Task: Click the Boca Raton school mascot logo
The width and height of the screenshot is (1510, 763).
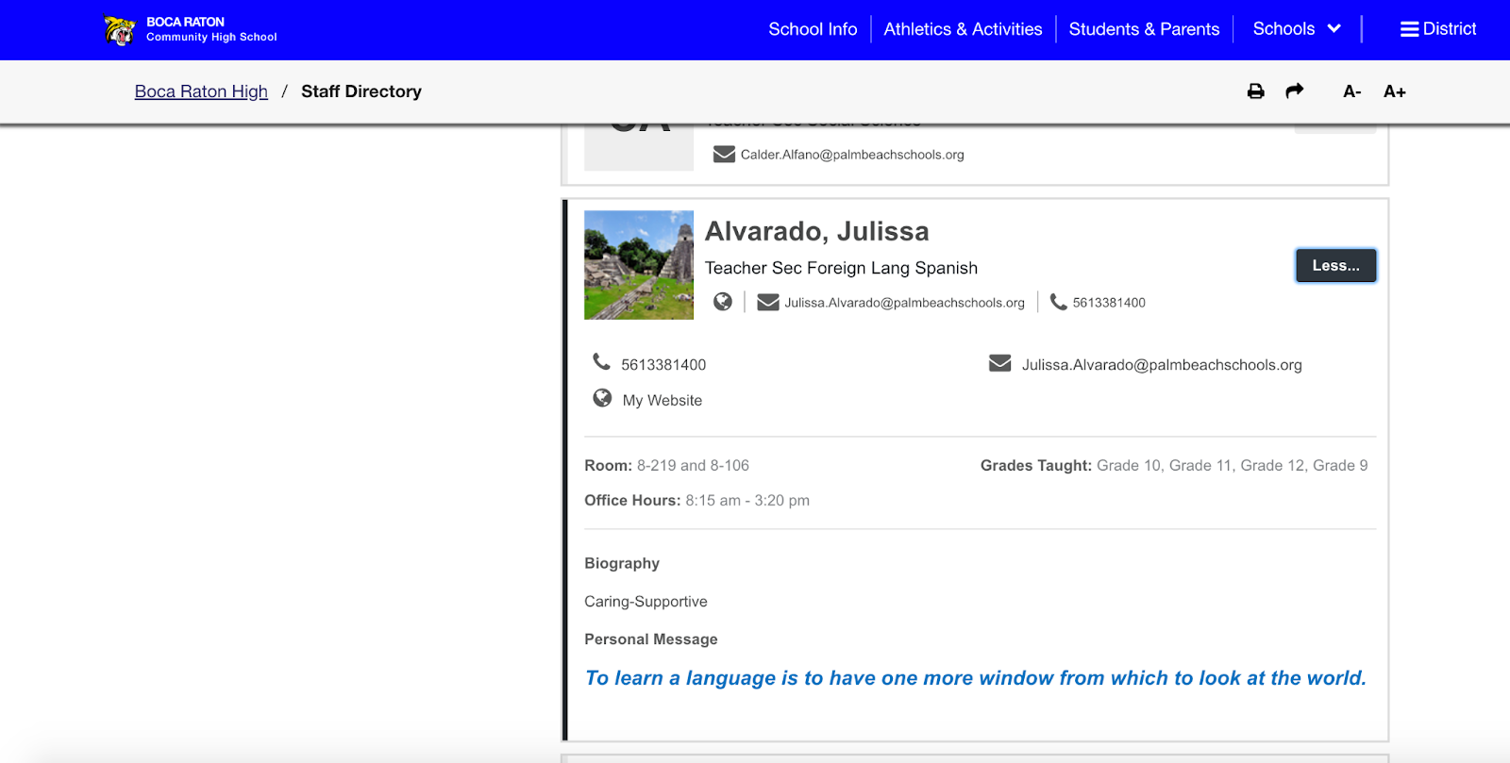Action: 120,30
